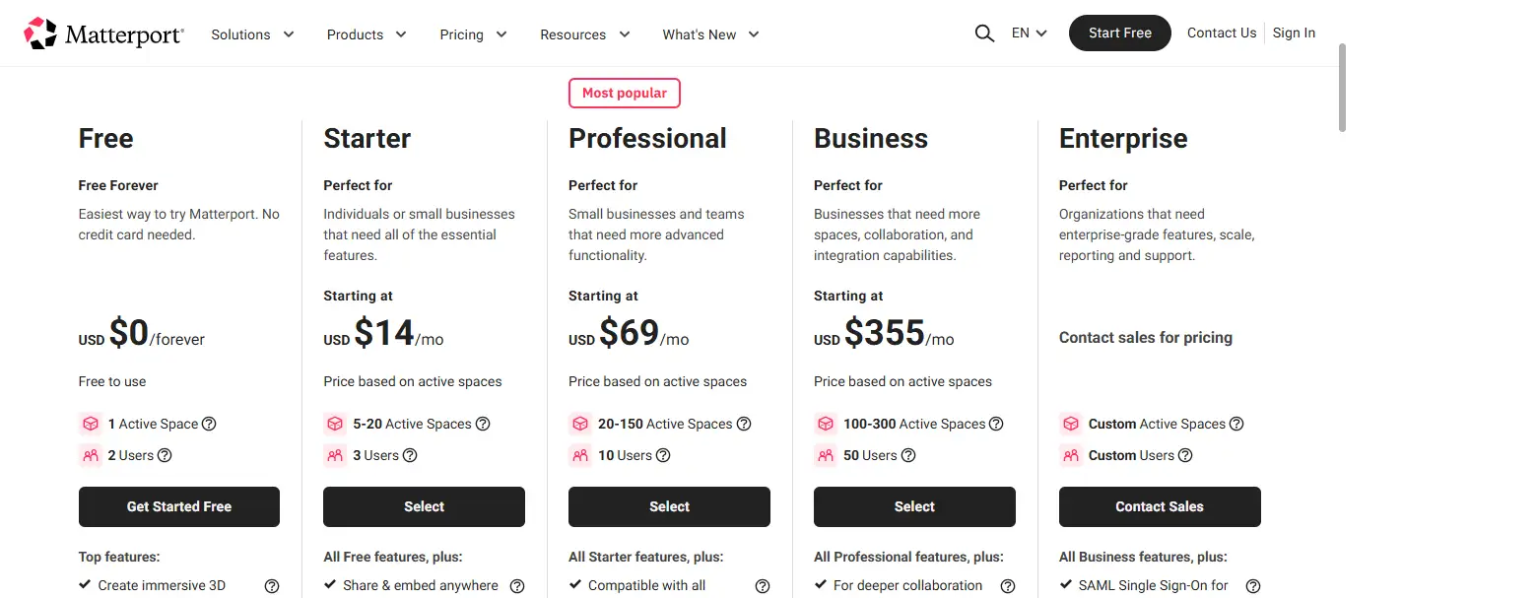Select the Professional plan
1536x598 pixels.
(x=669, y=506)
